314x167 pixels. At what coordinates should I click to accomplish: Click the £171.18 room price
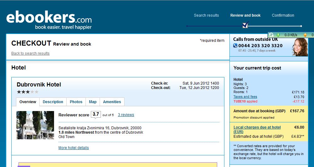click(x=298, y=92)
